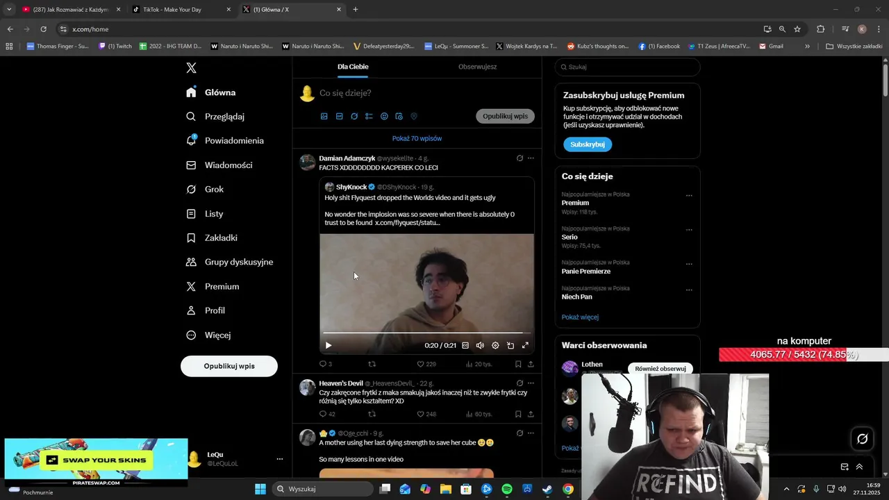The width and height of the screenshot is (889, 500).
Task: Open the X logo home link
Action: pos(192,68)
